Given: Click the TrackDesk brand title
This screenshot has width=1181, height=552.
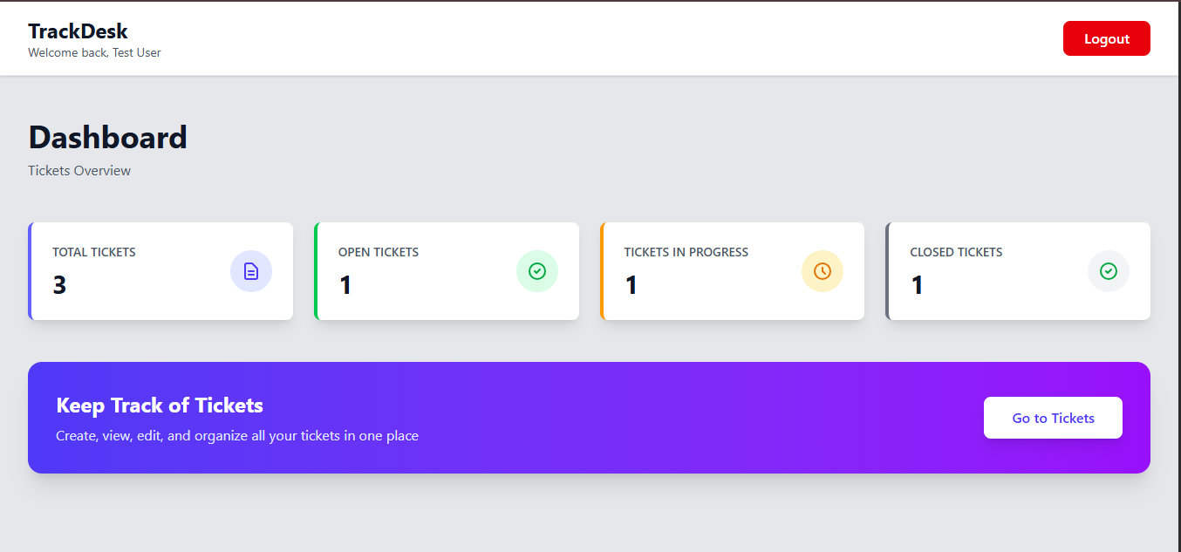Looking at the screenshot, I should click(78, 31).
